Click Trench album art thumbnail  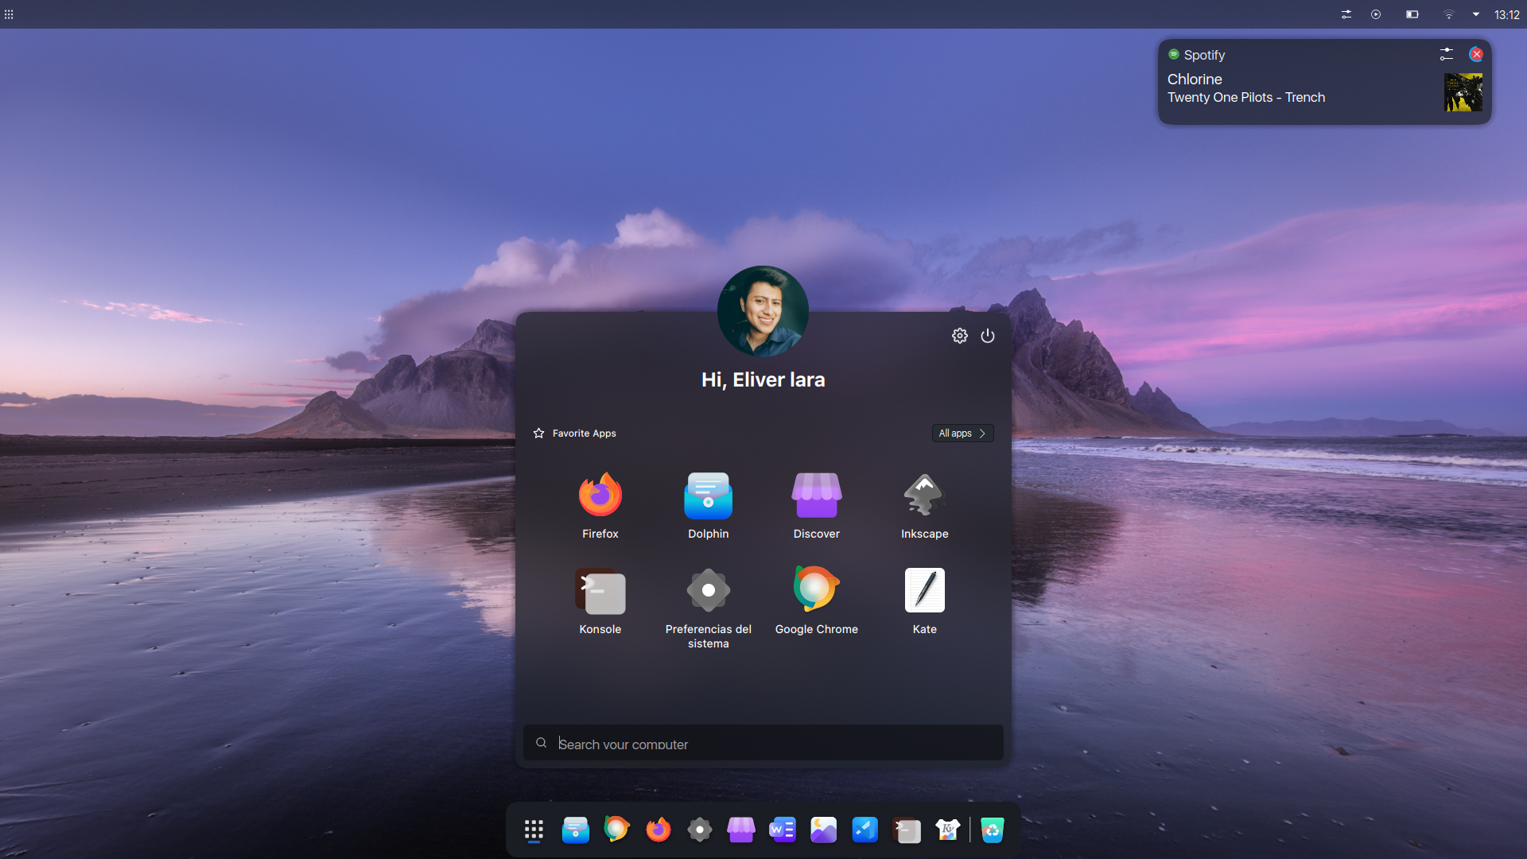coord(1463,92)
